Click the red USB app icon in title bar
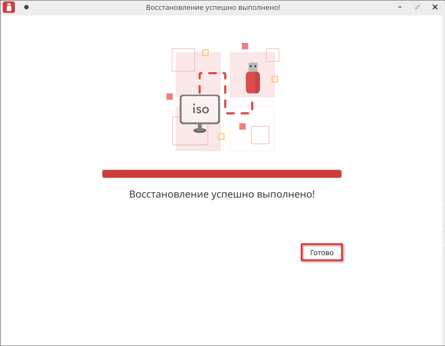 (x=9, y=7)
